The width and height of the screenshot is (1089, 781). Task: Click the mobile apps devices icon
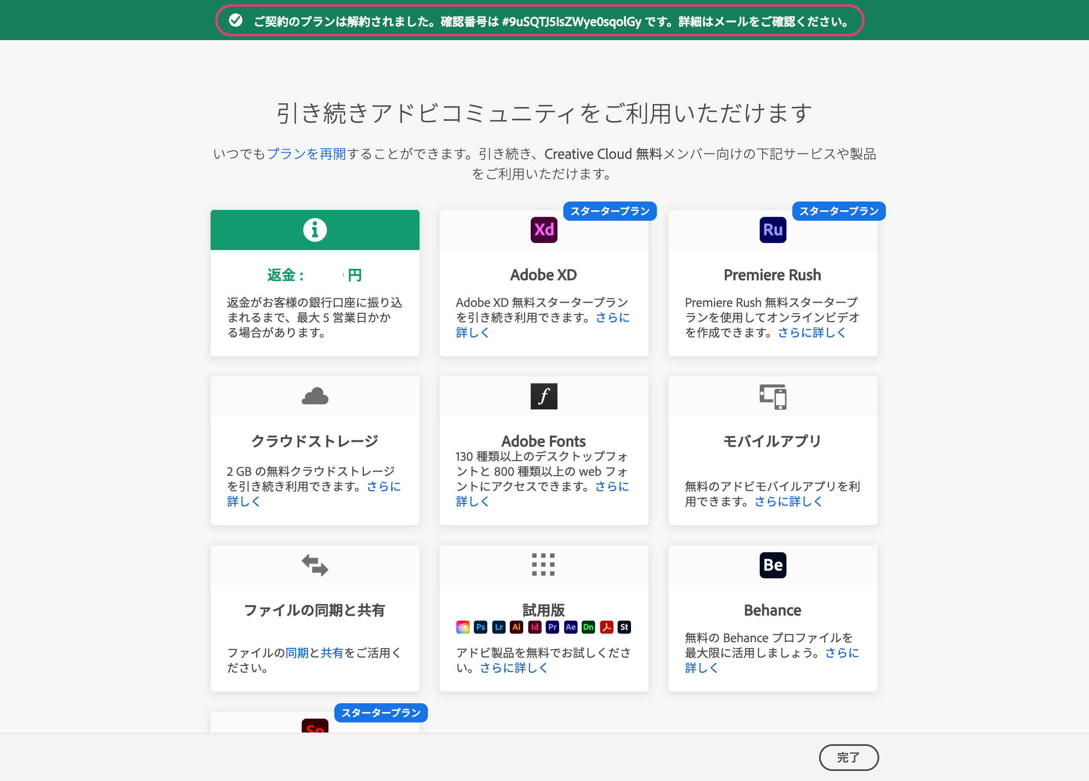[x=773, y=397]
